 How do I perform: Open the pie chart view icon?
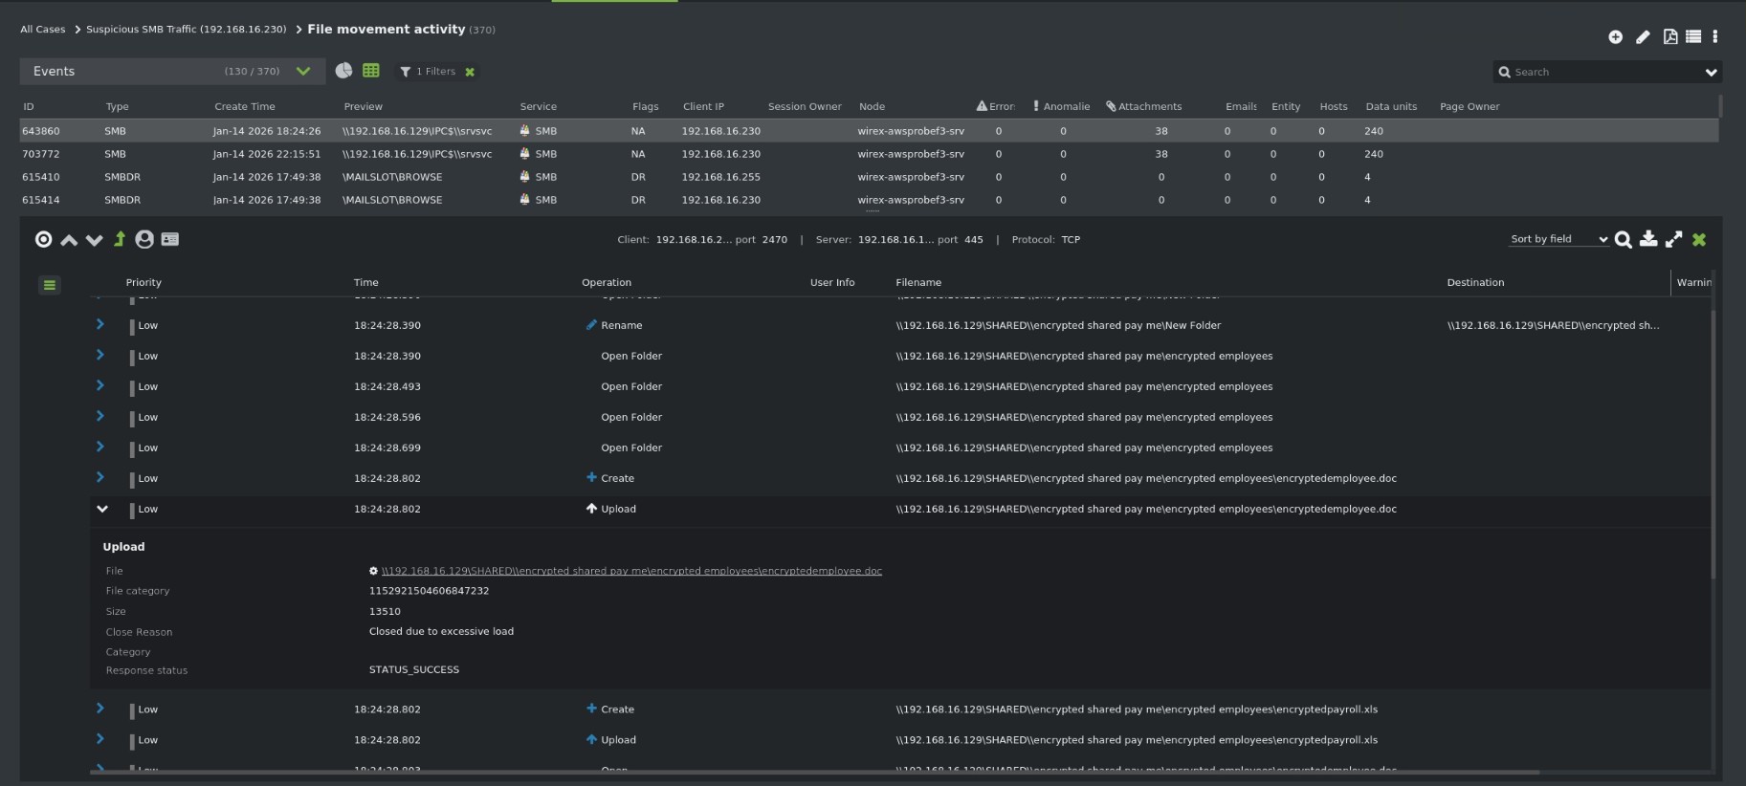click(x=343, y=71)
